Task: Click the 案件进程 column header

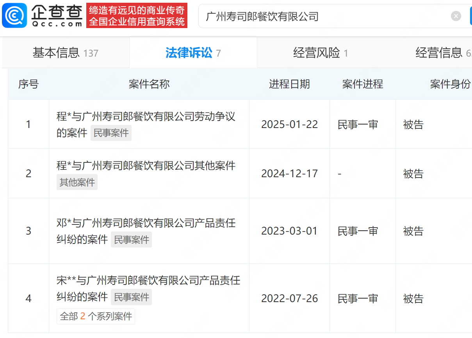Action: 363,84
